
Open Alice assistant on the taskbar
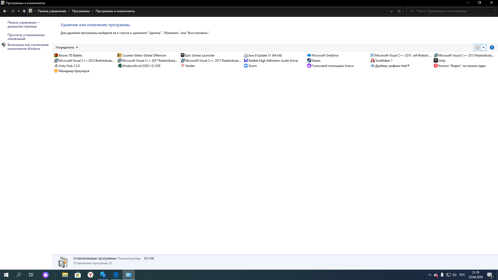point(45,275)
